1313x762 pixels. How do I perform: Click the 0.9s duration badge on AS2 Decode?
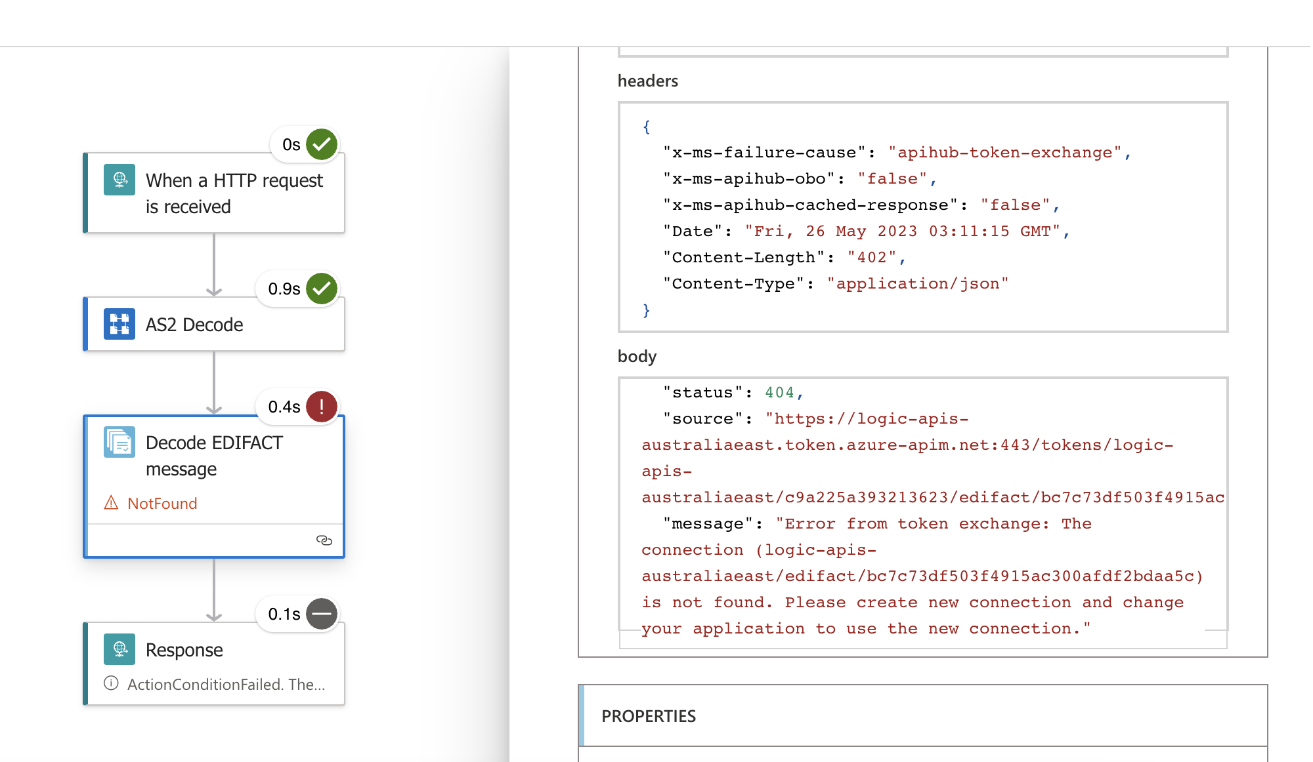click(284, 287)
